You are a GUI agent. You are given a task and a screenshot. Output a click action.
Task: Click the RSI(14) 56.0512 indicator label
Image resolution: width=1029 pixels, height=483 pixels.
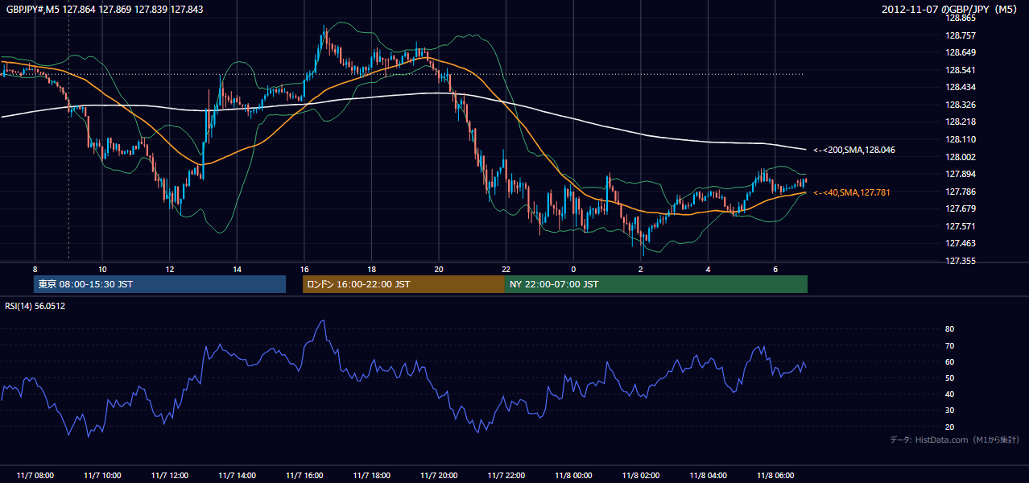[x=35, y=306]
